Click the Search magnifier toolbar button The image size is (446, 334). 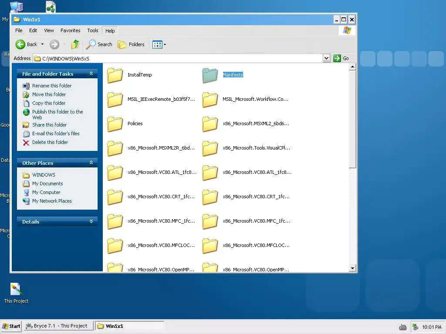99,44
